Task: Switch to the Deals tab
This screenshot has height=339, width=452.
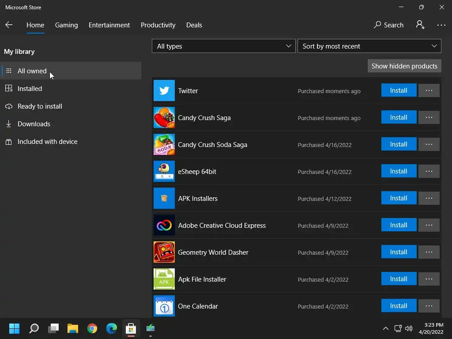Action: coord(194,25)
